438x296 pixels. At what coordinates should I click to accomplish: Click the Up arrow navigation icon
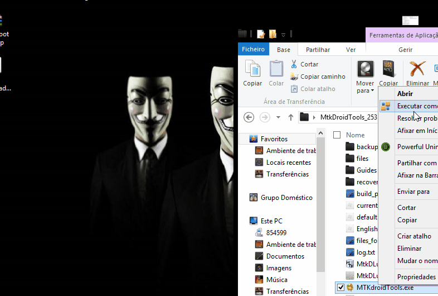291,117
